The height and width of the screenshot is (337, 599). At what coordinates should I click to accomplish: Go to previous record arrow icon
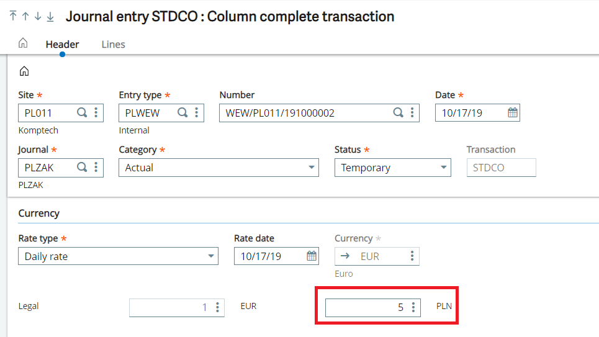pyautogui.click(x=25, y=16)
